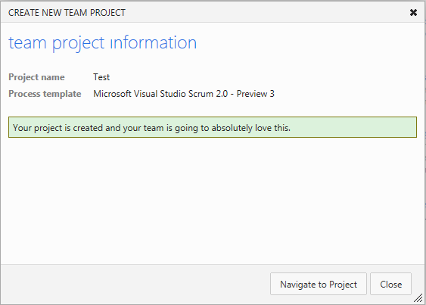Click 'Preview 3' in the process template value

tap(256, 94)
